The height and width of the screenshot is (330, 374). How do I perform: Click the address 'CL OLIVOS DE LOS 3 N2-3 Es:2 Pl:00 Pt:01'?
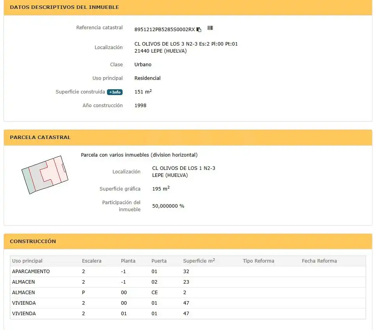coord(186,44)
